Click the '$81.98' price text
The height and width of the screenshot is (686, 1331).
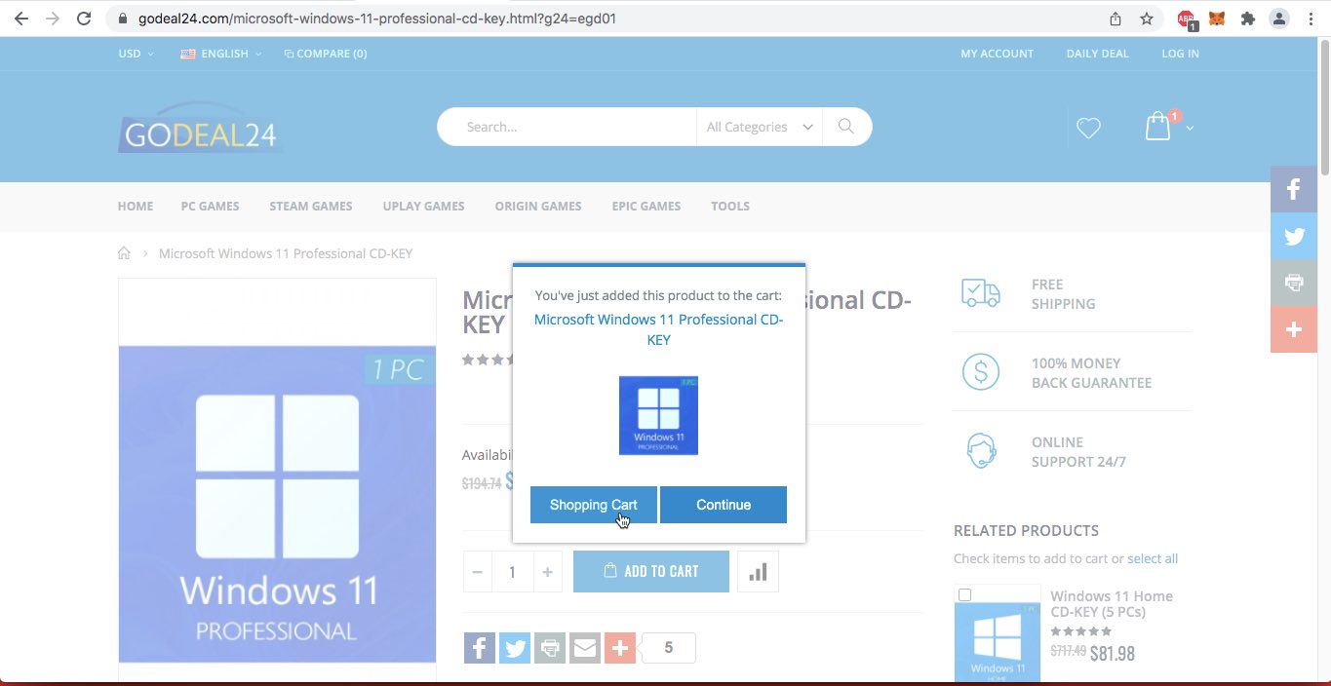pyautogui.click(x=1113, y=654)
